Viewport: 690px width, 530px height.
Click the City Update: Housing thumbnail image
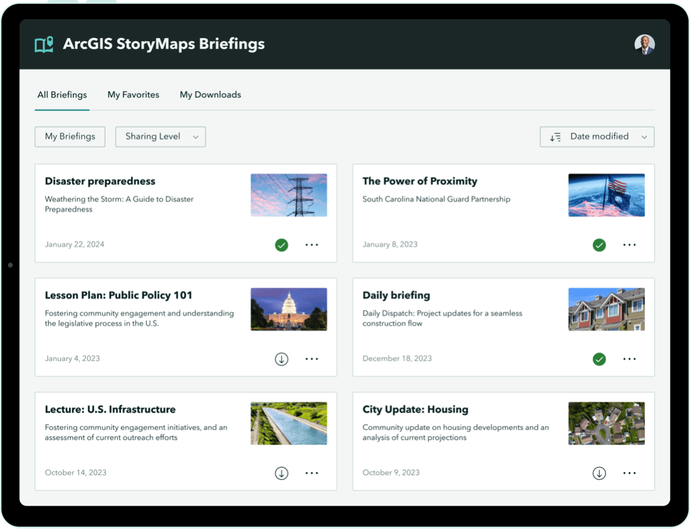606,423
